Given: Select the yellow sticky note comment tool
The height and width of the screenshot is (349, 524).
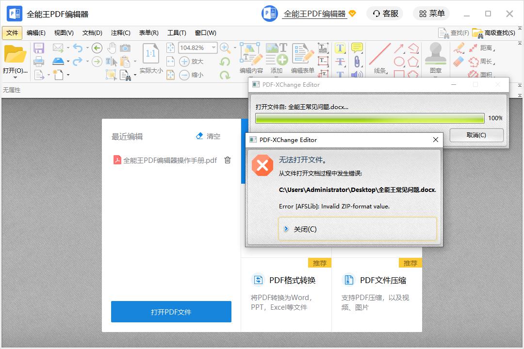Looking at the screenshot, I should pos(357,48).
